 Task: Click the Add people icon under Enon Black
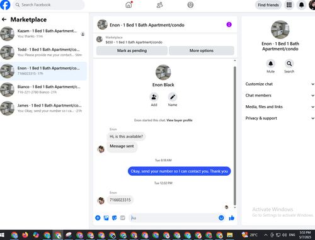pyautogui.click(x=154, y=97)
